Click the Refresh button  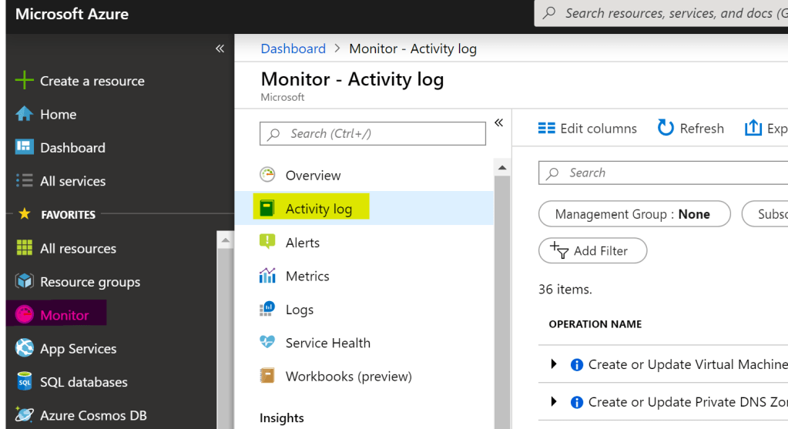691,129
